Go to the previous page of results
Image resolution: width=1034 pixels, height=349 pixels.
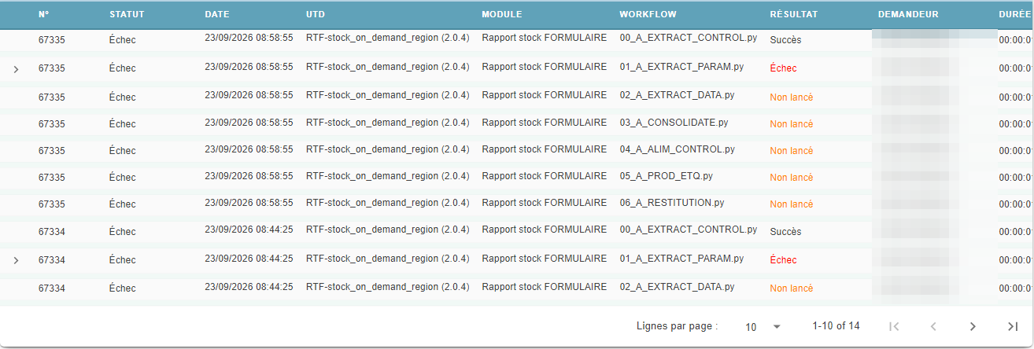pyautogui.click(x=933, y=326)
